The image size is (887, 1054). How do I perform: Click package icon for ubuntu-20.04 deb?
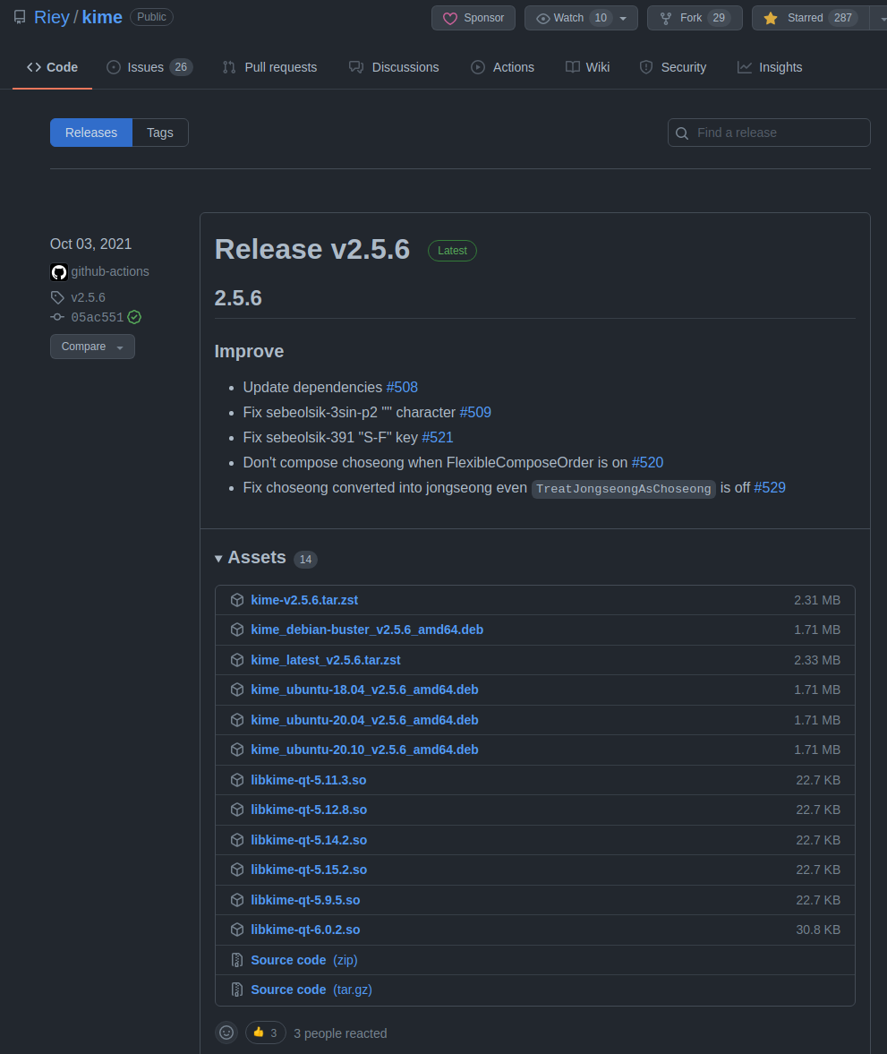pyautogui.click(x=236, y=720)
